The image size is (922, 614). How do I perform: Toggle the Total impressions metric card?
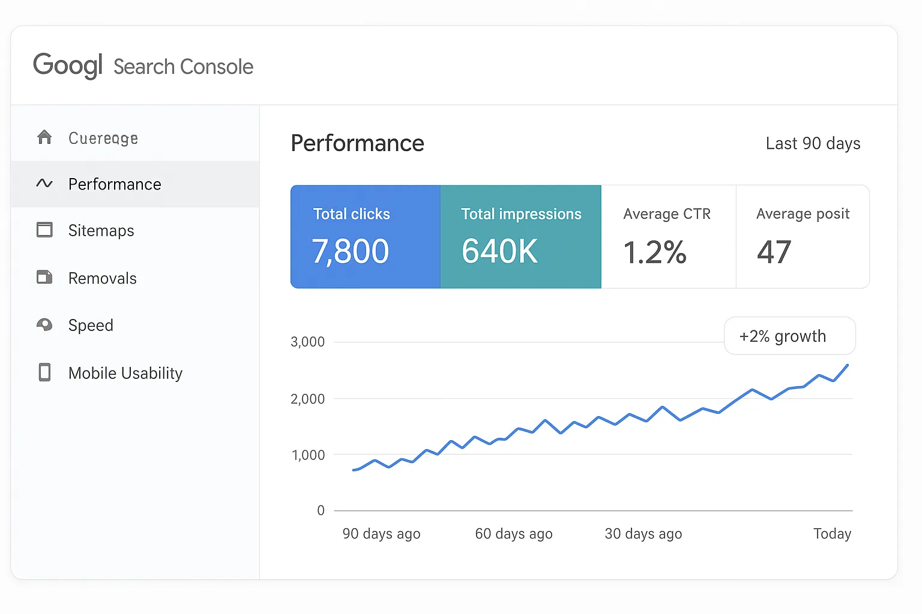pyautogui.click(x=520, y=236)
